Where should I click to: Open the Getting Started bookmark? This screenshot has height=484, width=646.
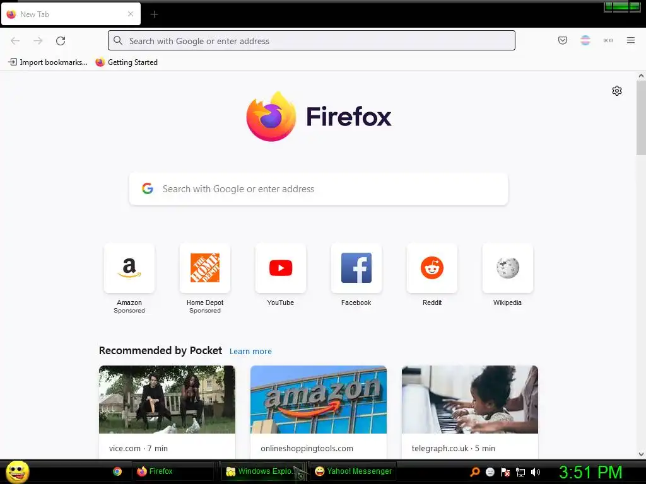coord(127,62)
